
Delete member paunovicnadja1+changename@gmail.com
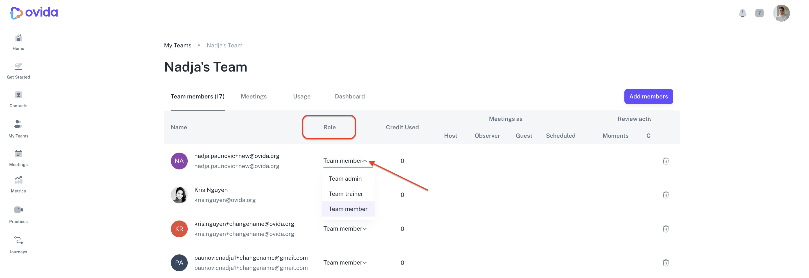[665, 263]
